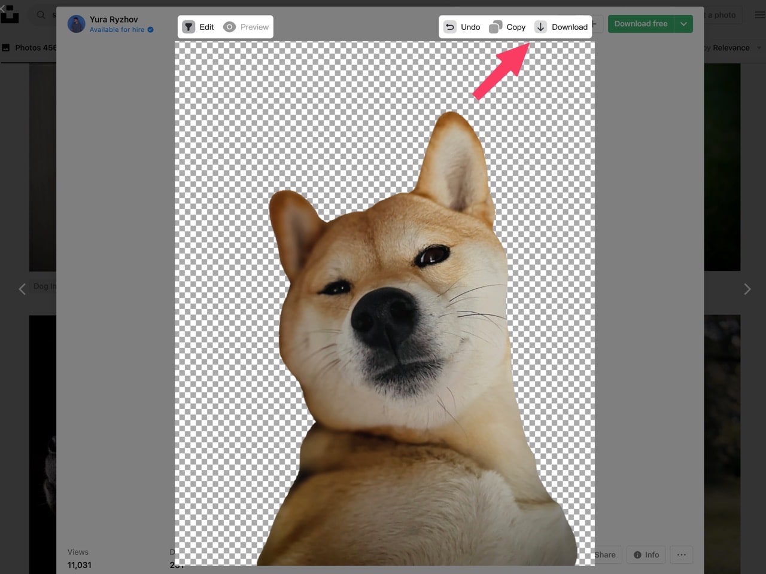Click the Download arrow icon

(540, 27)
